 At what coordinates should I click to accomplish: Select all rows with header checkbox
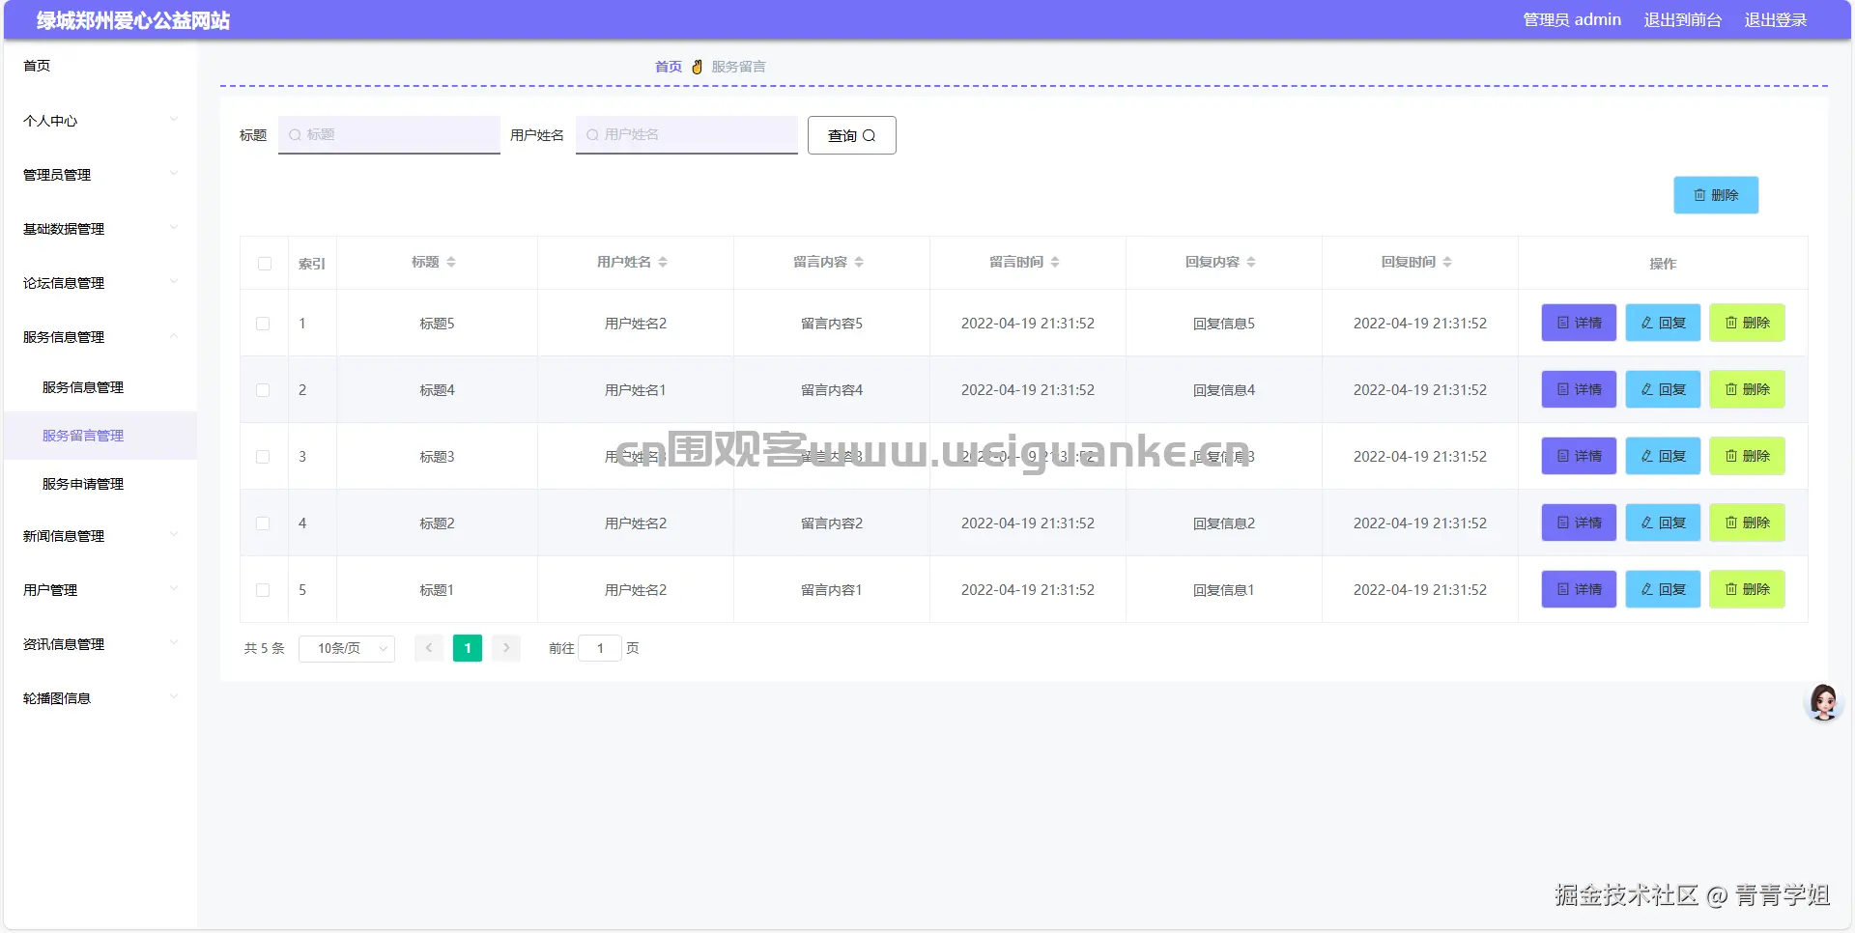click(265, 264)
